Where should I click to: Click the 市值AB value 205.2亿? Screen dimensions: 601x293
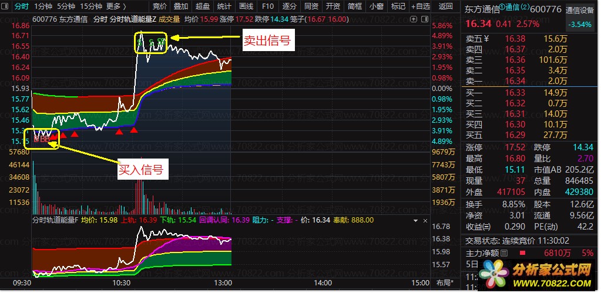[x=579, y=170]
